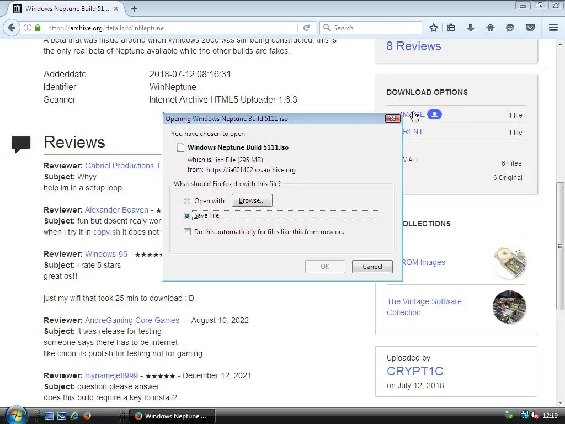Go to home page icon

pyautogui.click(x=491, y=28)
